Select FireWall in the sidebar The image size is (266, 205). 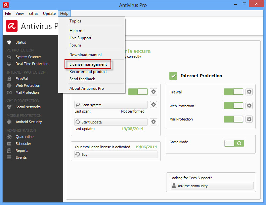coord(22,79)
